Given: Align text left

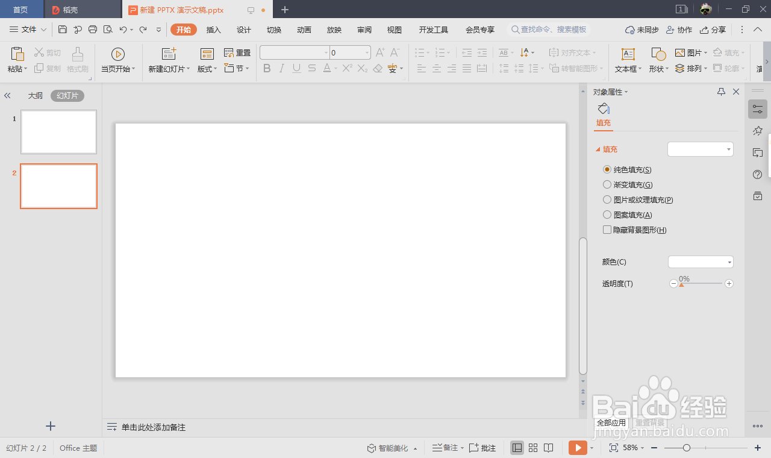Looking at the screenshot, I should click(422, 69).
